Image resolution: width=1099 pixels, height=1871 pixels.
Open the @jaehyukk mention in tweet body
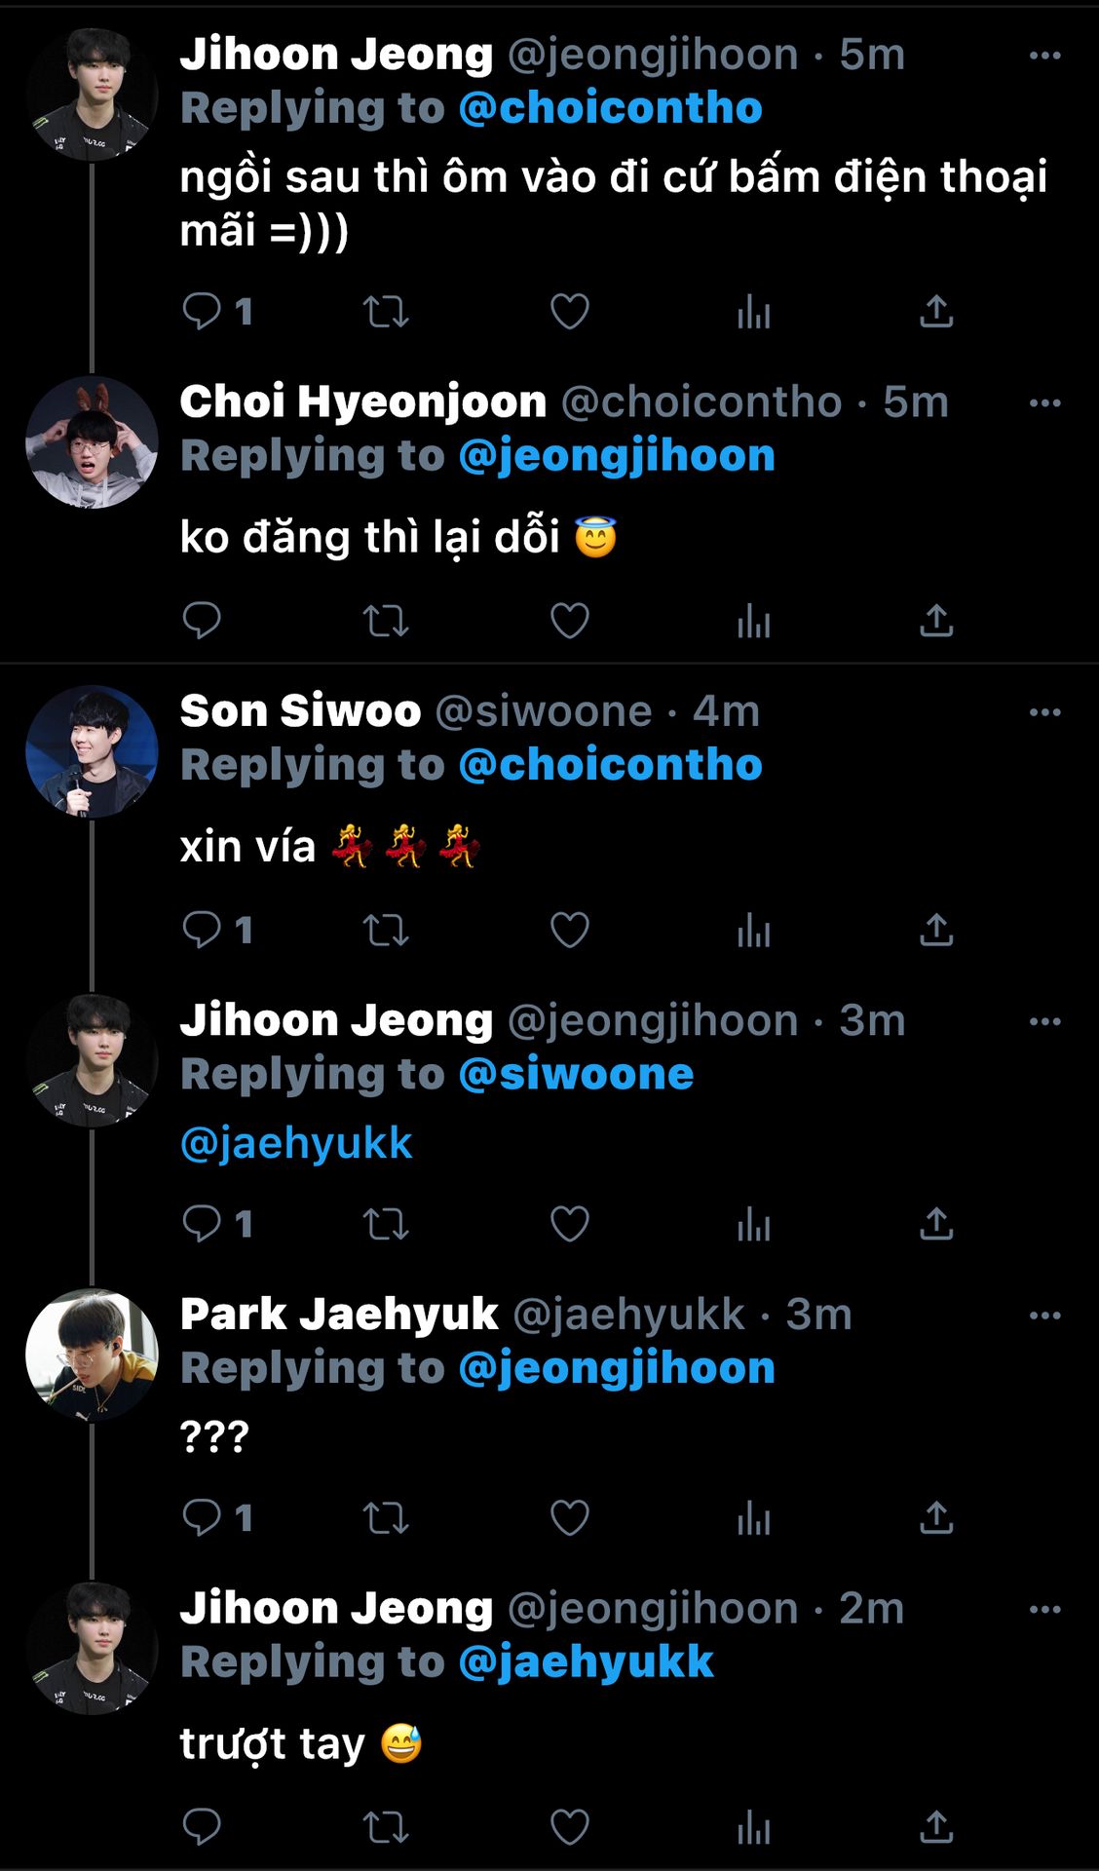(296, 1143)
